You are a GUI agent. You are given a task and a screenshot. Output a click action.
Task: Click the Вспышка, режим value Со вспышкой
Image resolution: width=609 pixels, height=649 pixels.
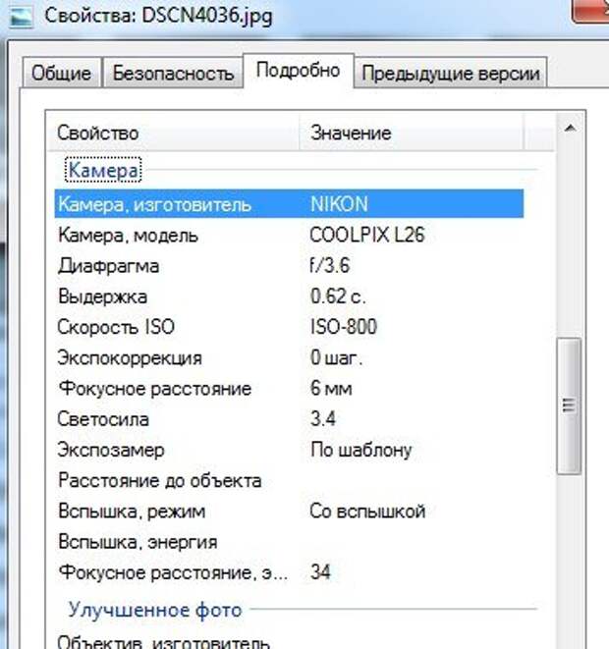point(366,512)
